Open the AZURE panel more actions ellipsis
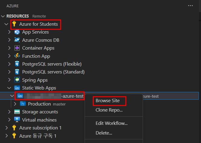The height and width of the screenshot is (143, 201). click(x=190, y=5)
